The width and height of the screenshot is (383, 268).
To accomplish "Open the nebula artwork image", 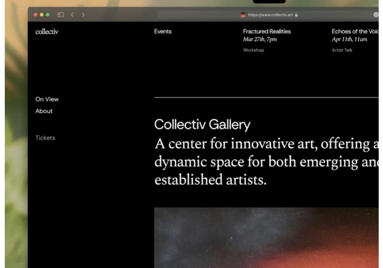I will pos(266,238).
